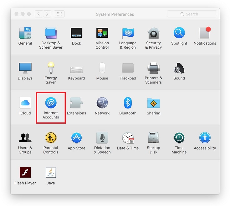Screen dimensions: 230x206
Task: Click the zoom window button
Action: (x=29, y=14)
